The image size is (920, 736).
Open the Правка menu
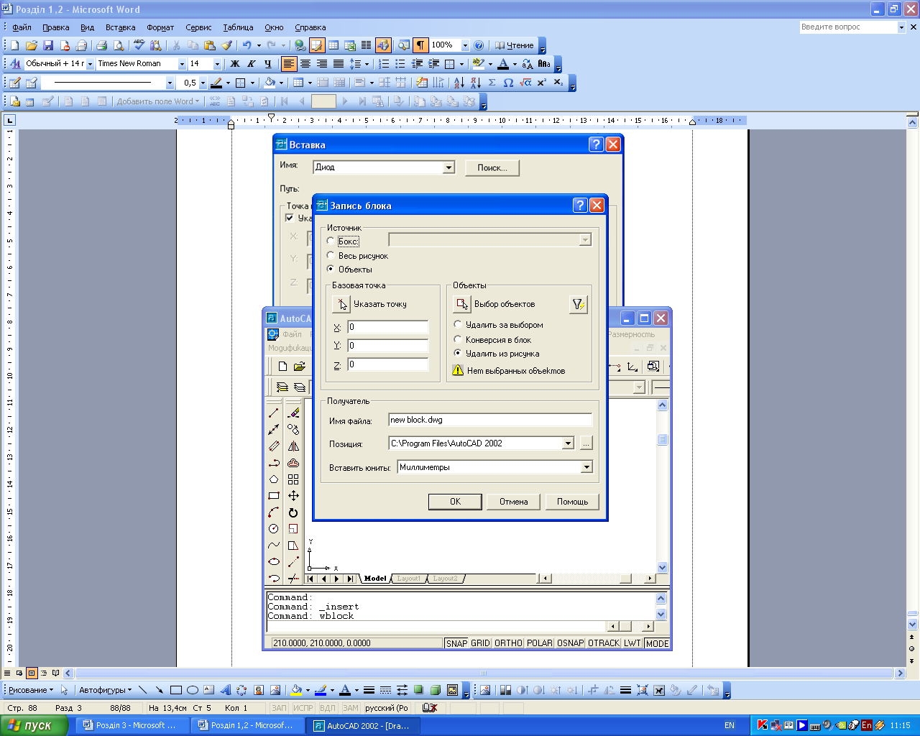point(55,27)
